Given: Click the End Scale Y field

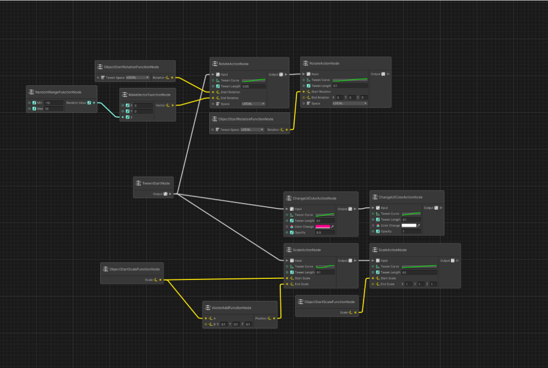Looking at the screenshot, I should (x=421, y=284).
